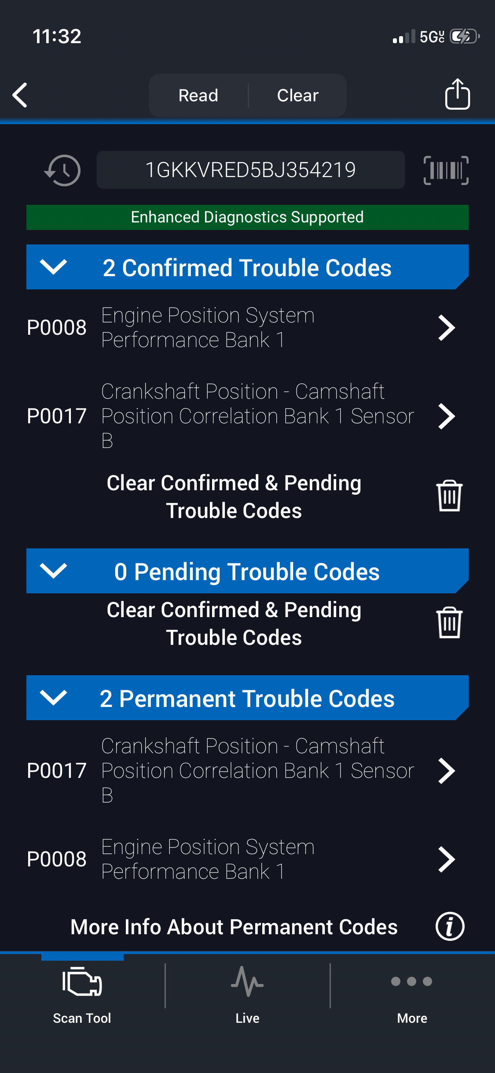The image size is (495, 1073).
Task: Collapse the Permanent Trouble Codes section
Action: [x=53, y=698]
